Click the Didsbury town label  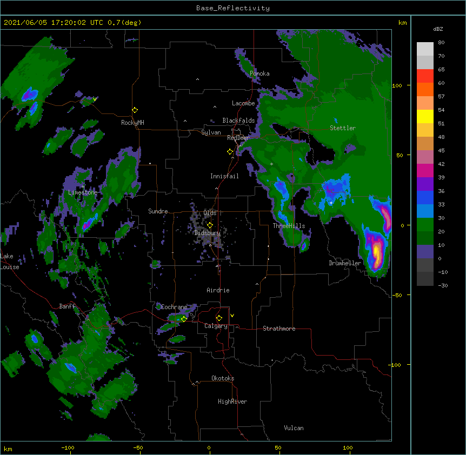click(207, 233)
